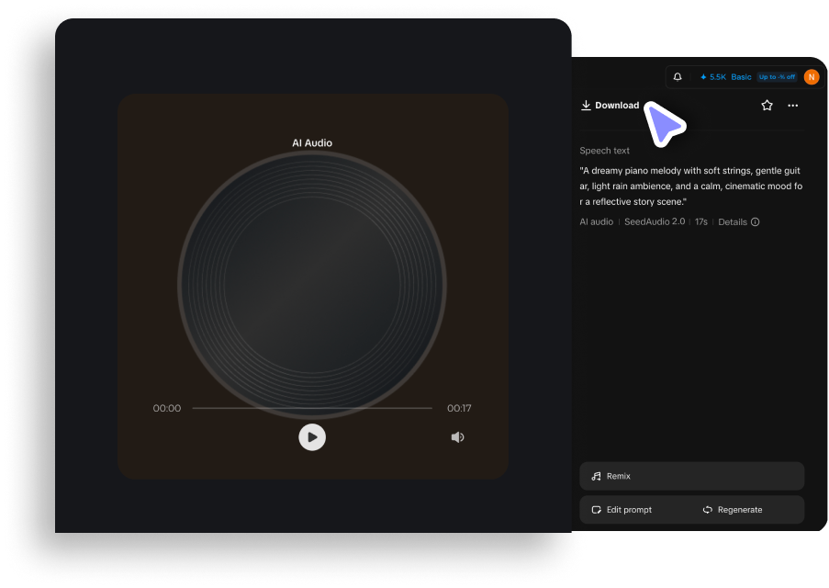Click the '00:00' elapsed time

(x=166, y=408)
